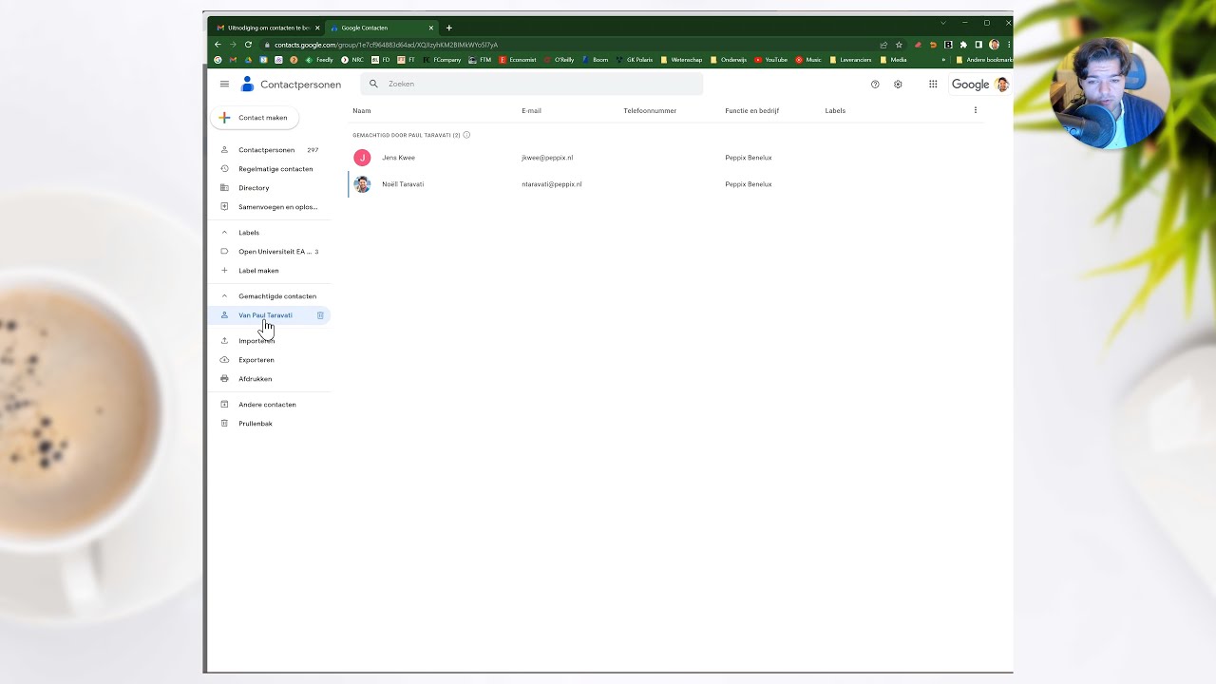Screen dimensions: 1216x684
Task: Open a new browser tab
Action: coord(449,28)
